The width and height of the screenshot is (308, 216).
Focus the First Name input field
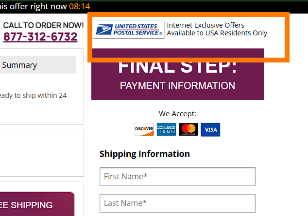[177, 176]
